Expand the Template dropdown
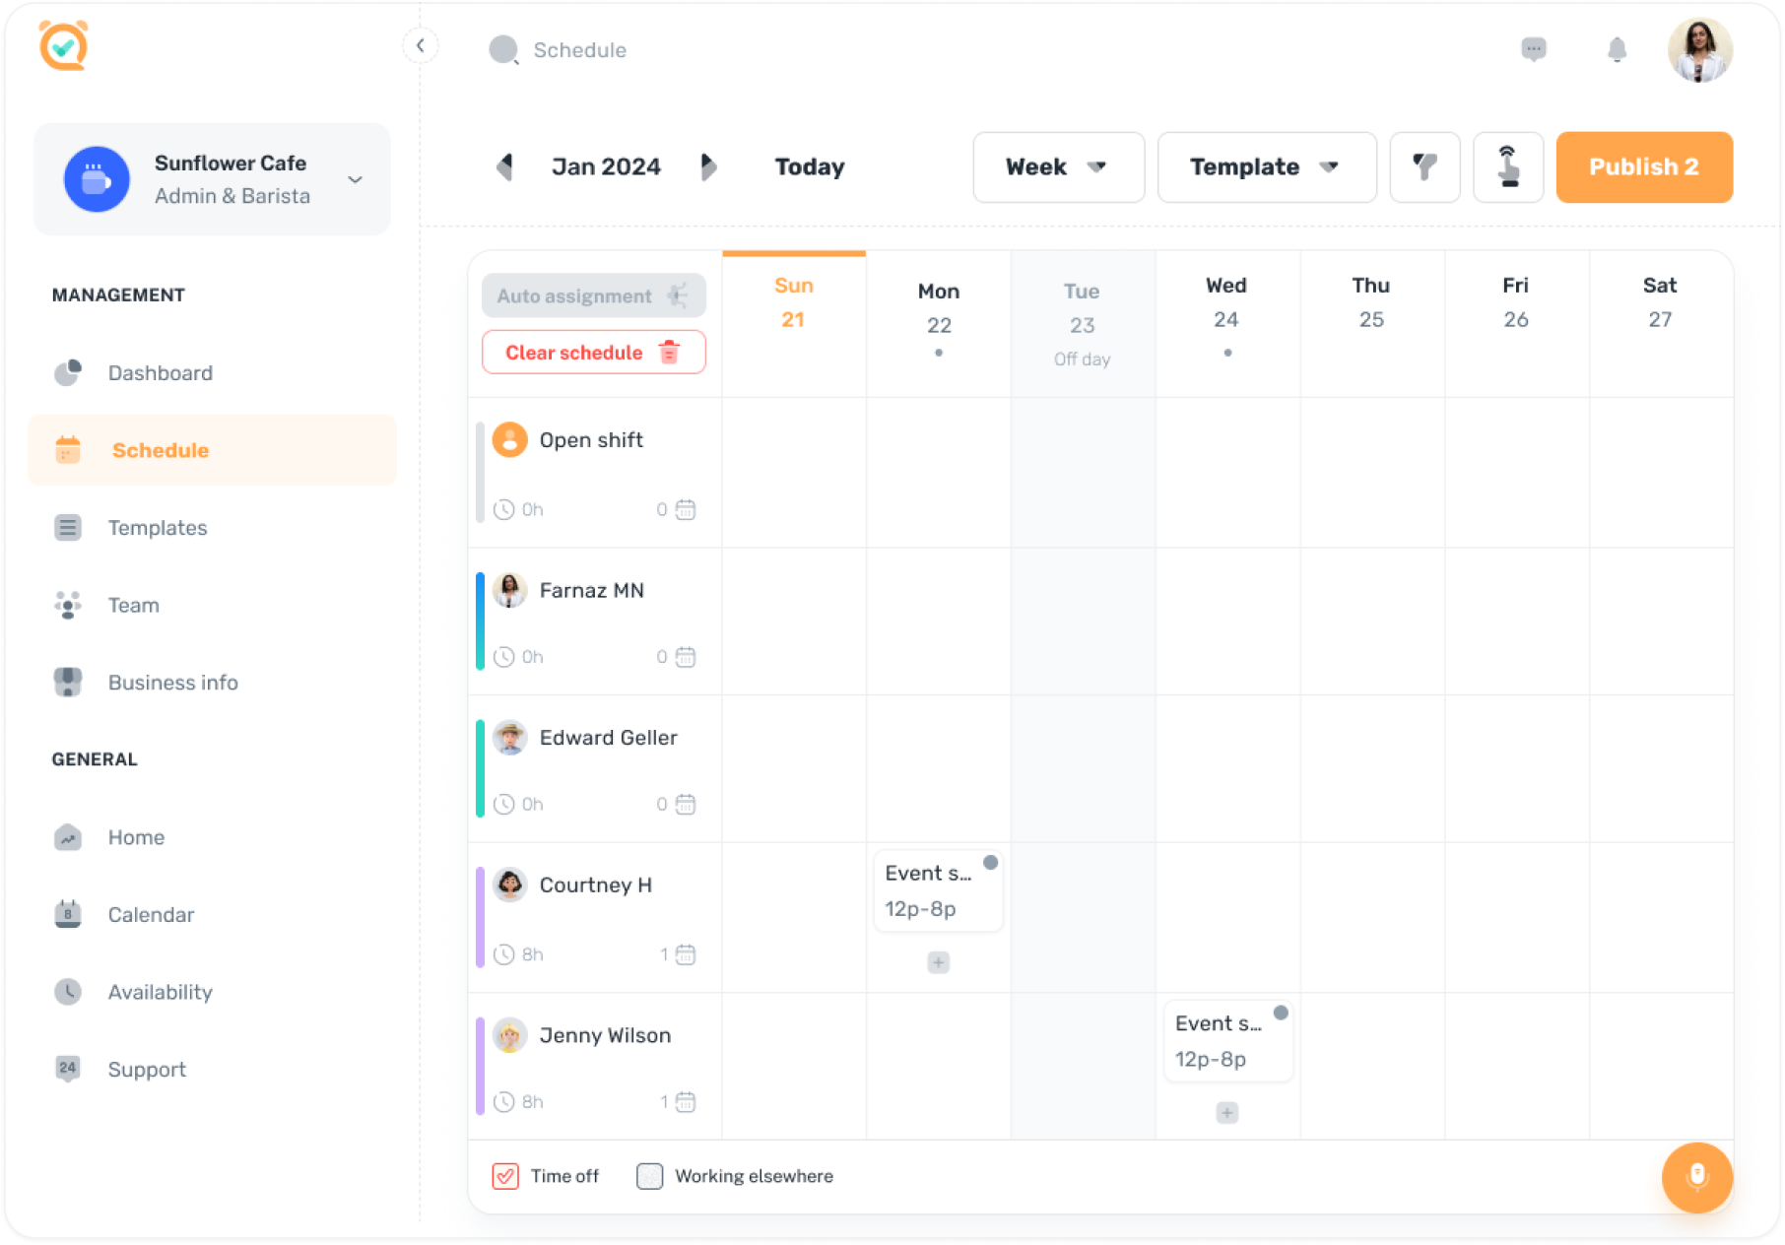Image resolution: width=1785 pixels, height=1245 pixels. tap(1266, 167)
